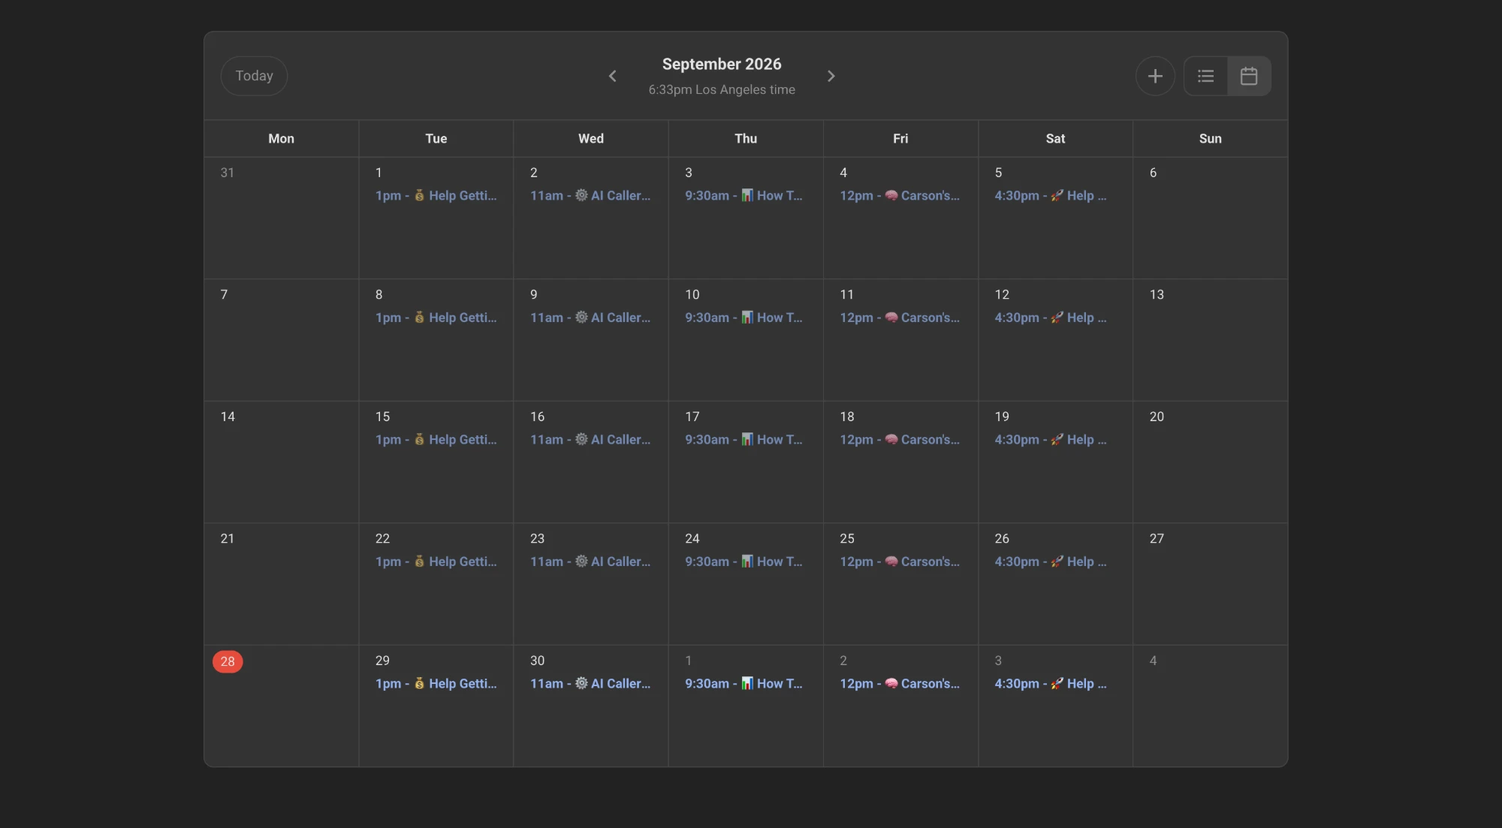Click the Today button
This screenshot has width=1502, height=828.
point(254,76)
